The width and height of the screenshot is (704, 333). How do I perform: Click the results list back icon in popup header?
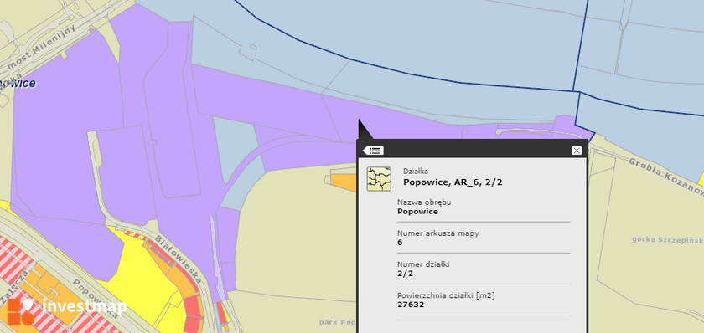373,151
